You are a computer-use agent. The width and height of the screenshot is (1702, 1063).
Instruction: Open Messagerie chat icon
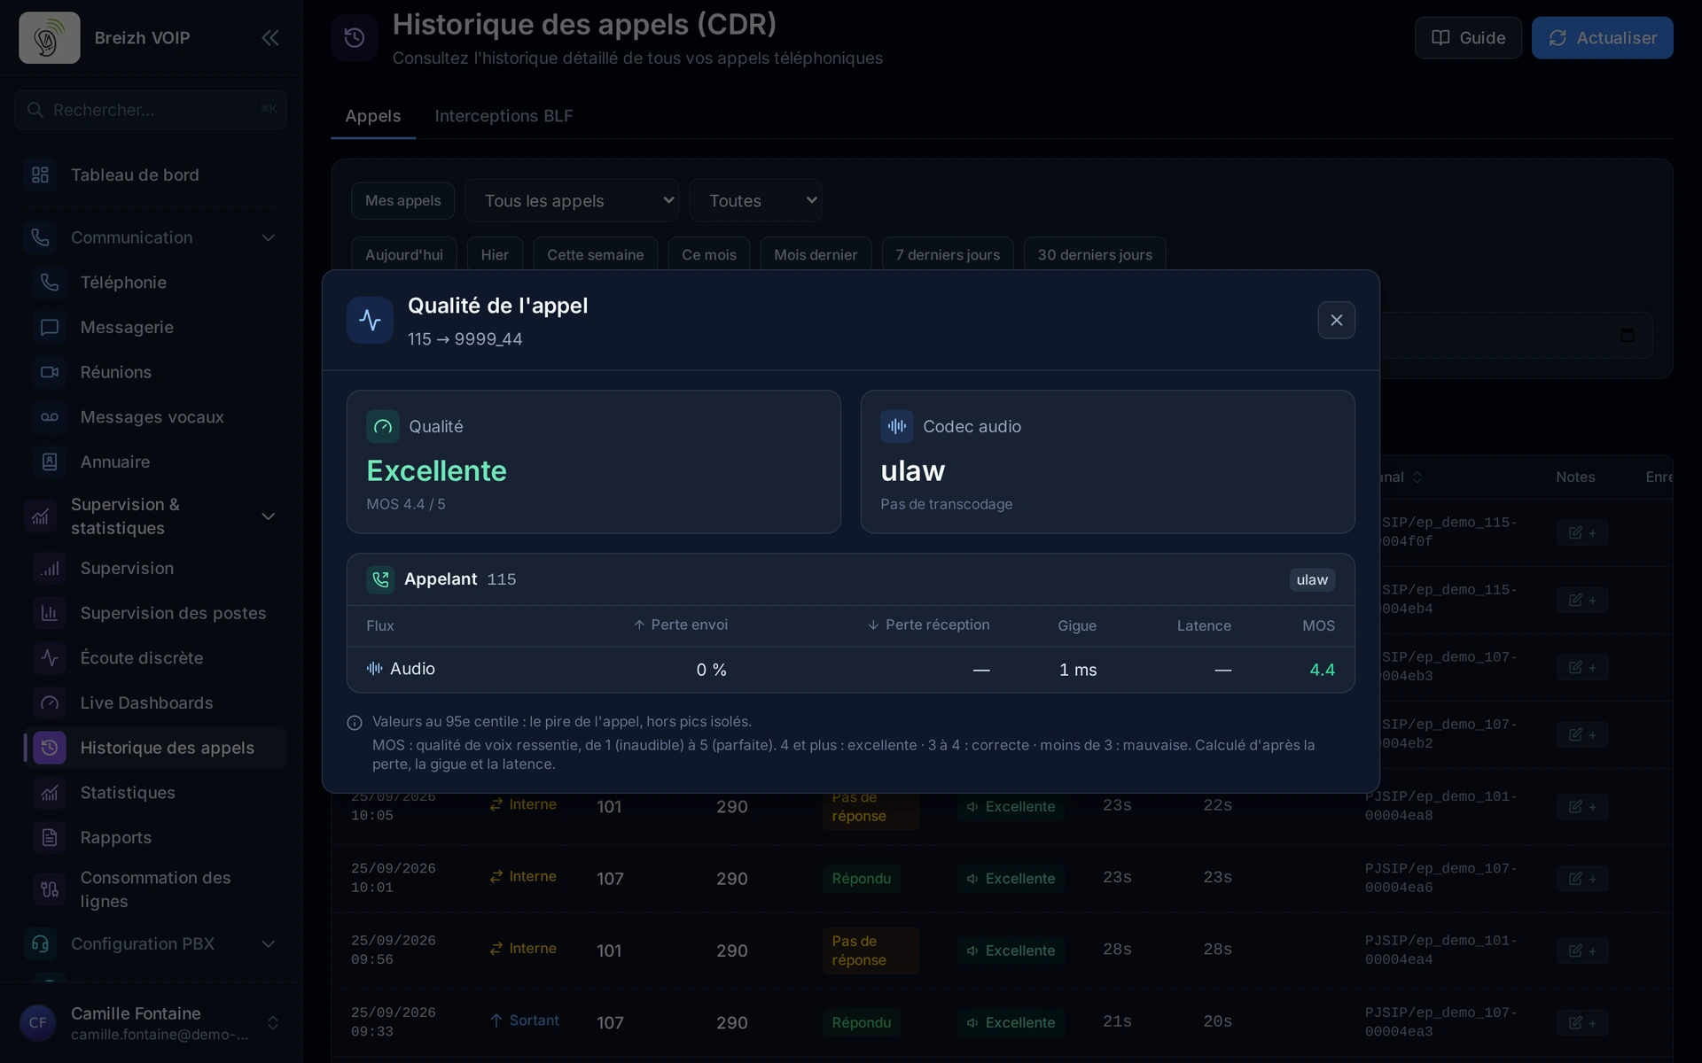50,327
